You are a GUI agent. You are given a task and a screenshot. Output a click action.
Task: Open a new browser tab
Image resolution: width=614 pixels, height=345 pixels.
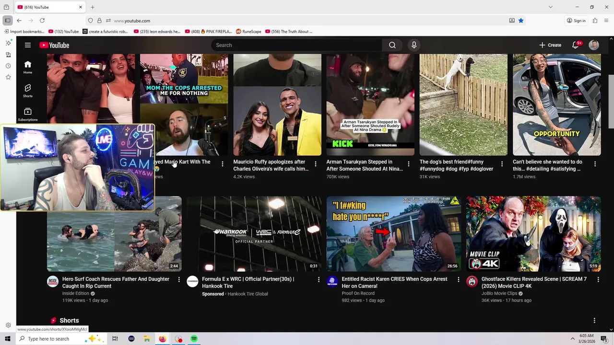click(x=93, y=7)
